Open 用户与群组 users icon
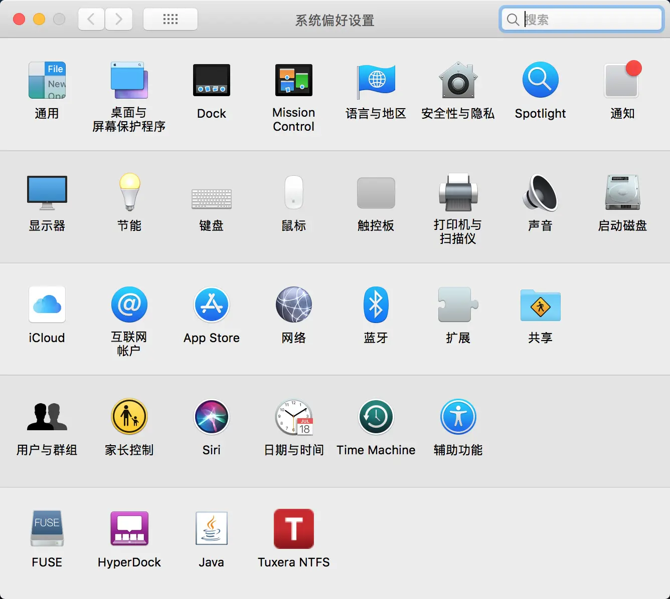This screenshot has width=670, height=599. tap(47, 417)
